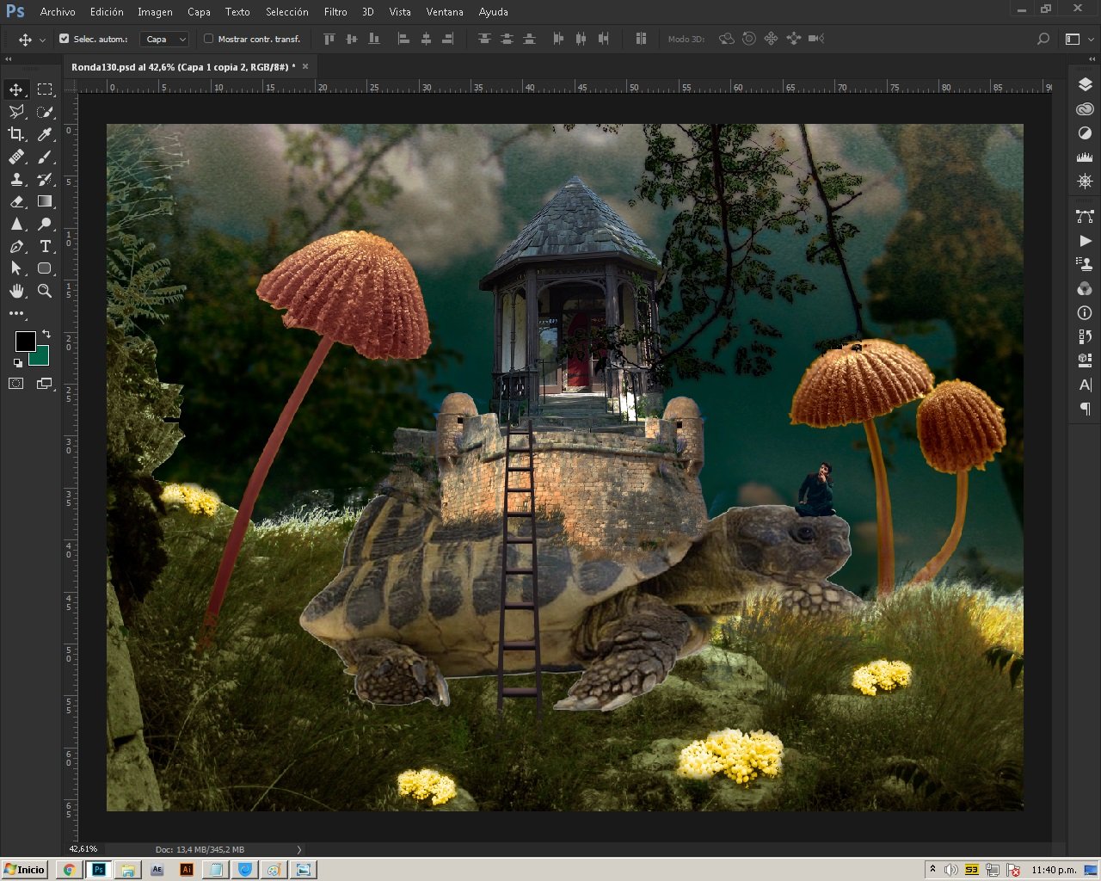Screen dimensions: 1101x881
Task: Select the Sharpen tool triangle icon
Action: click(16, 224)
